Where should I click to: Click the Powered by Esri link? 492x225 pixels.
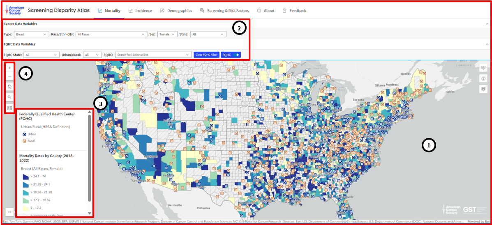coord(478,221)
